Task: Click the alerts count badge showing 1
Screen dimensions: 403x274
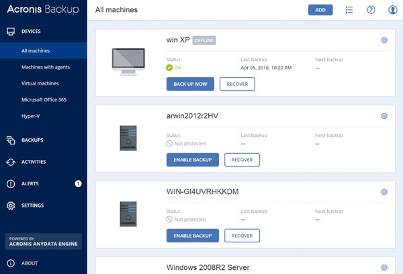Action: (x=78, y=183)
